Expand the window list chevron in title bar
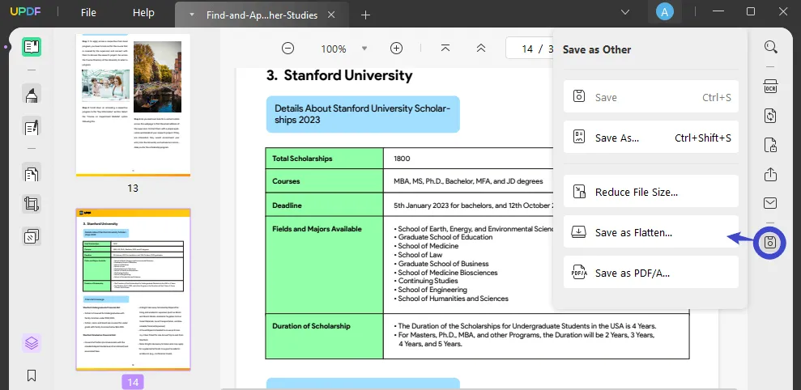 tap(624, 12)
